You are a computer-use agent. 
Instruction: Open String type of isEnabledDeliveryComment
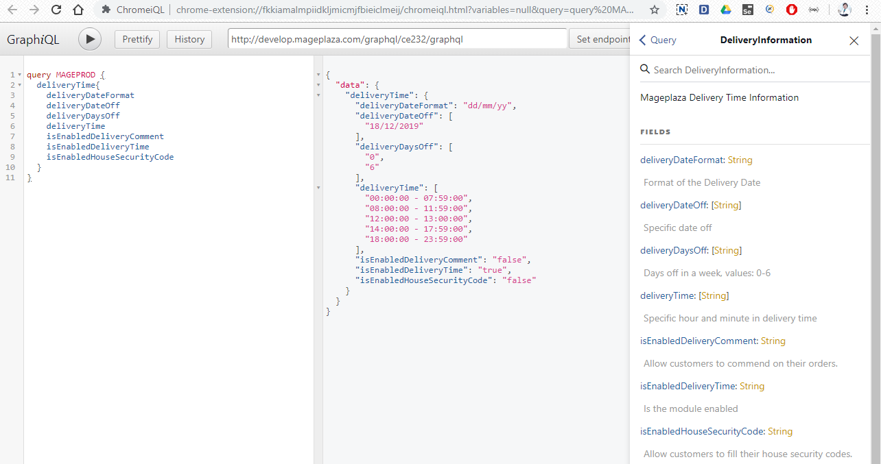(x=773, y=341)
